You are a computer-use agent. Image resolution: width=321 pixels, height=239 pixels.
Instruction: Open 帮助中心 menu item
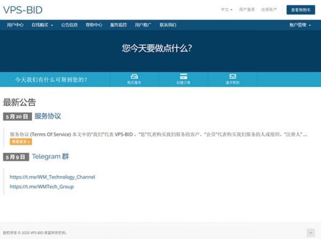tap(94, 25)
